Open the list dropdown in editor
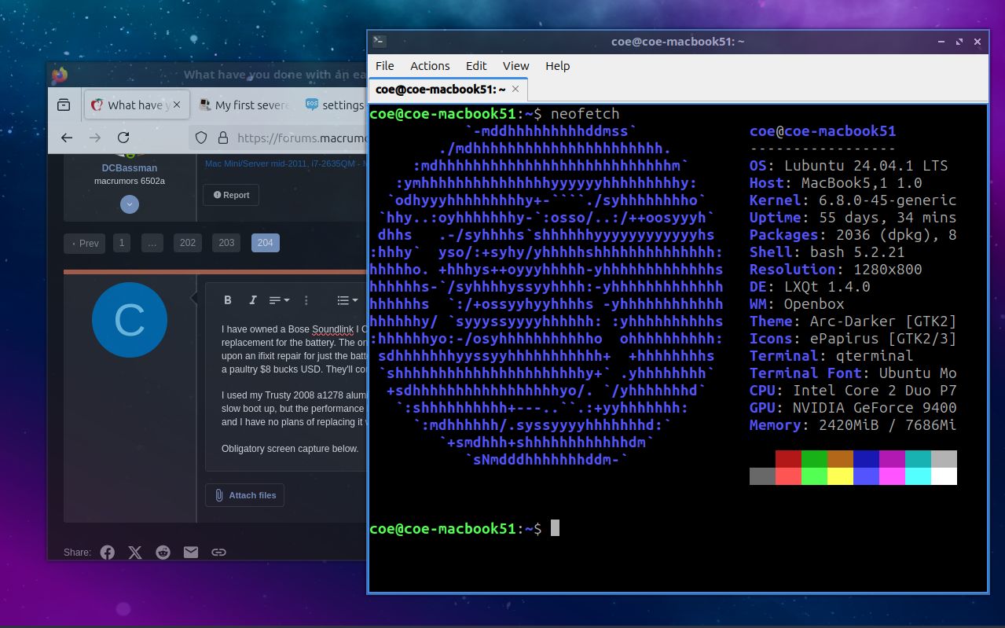 (x=347, y=300)
